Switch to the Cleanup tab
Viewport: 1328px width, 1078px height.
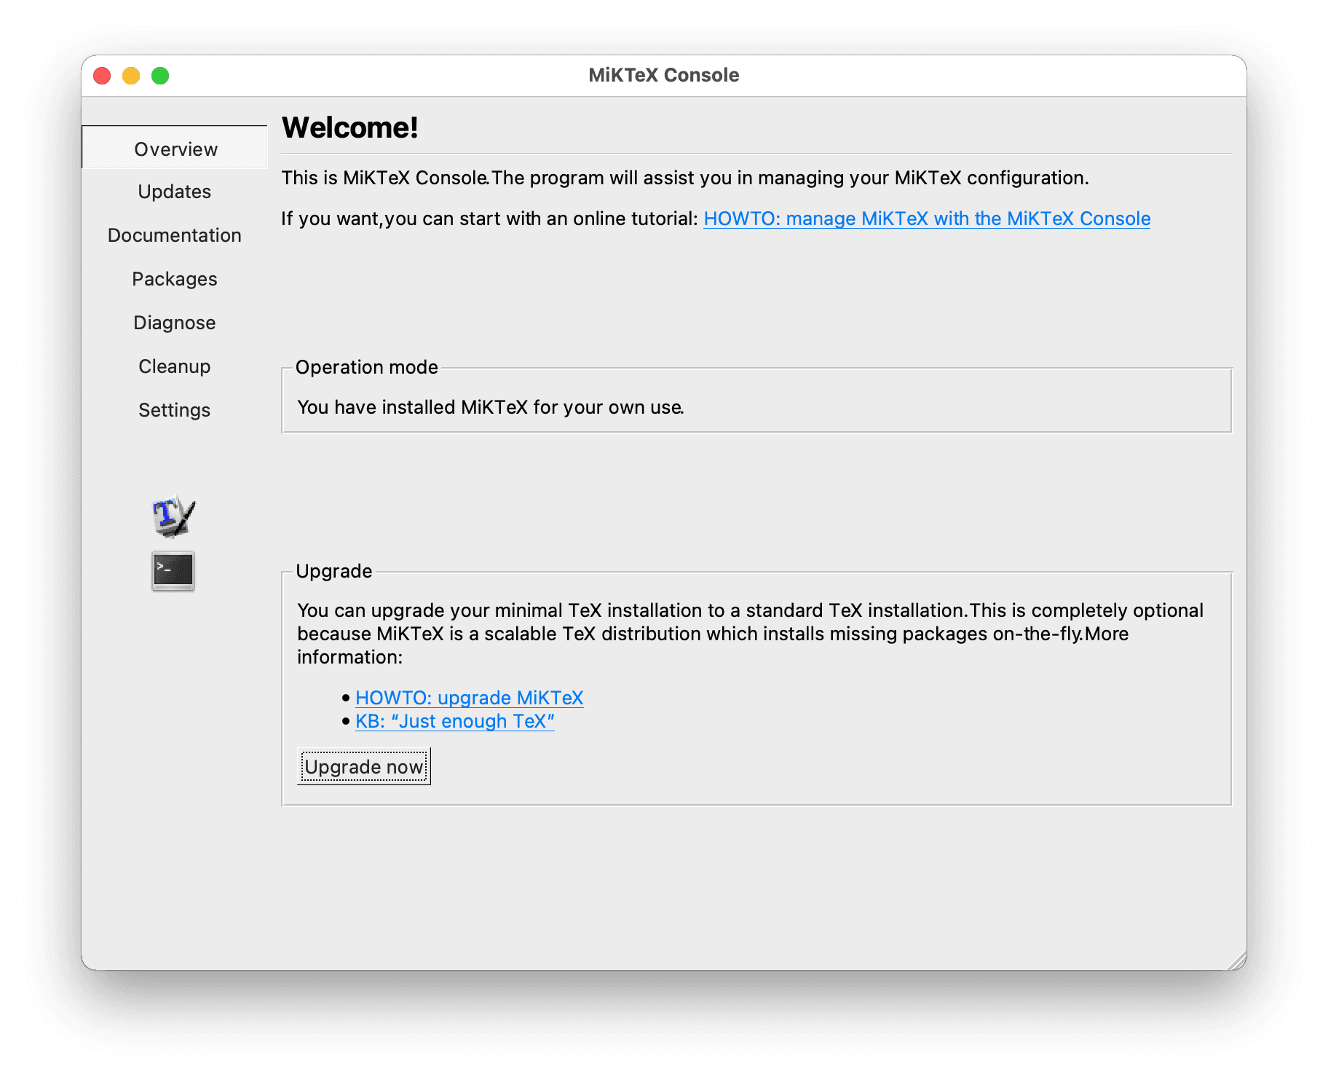coord(175,366)
